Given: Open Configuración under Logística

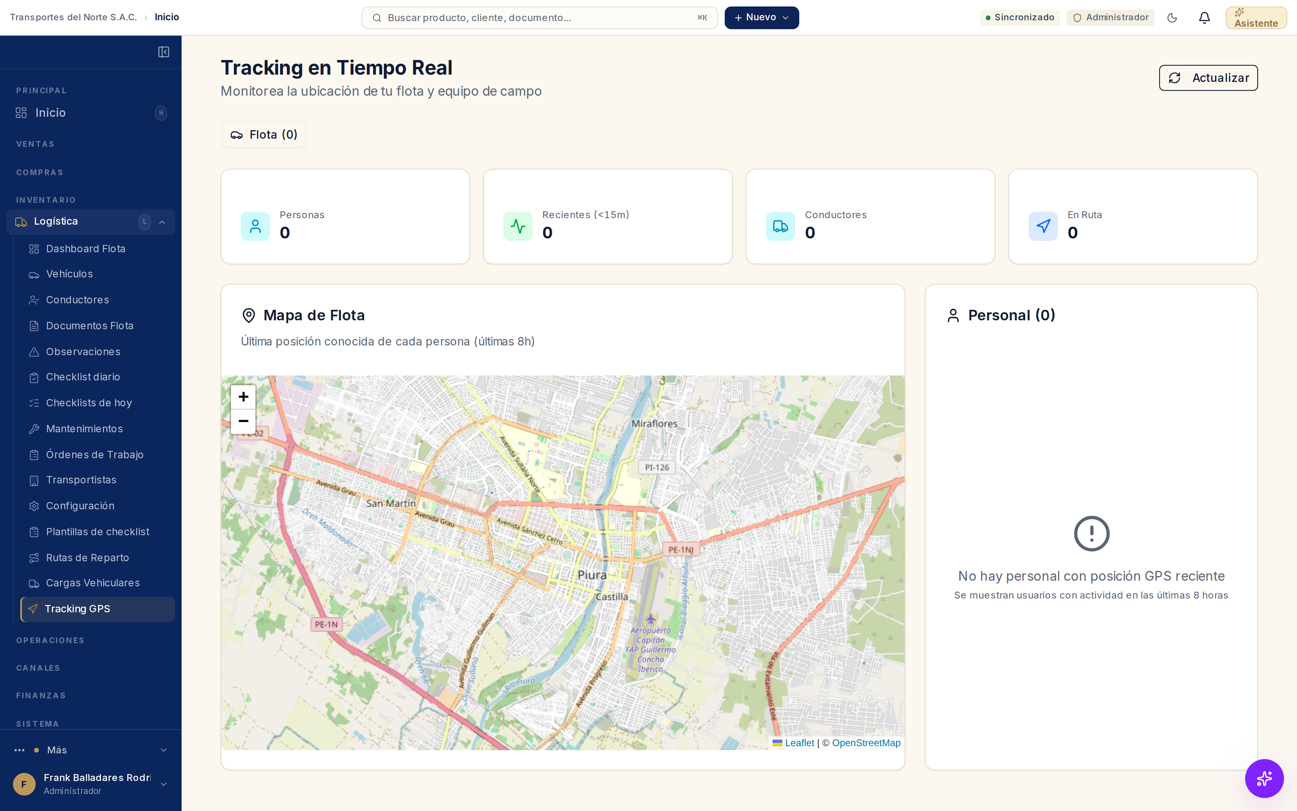Looking at the screenshot, I should pos(98,506).
